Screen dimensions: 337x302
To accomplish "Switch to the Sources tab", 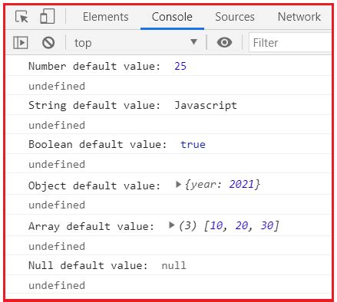I will point(235,17).
